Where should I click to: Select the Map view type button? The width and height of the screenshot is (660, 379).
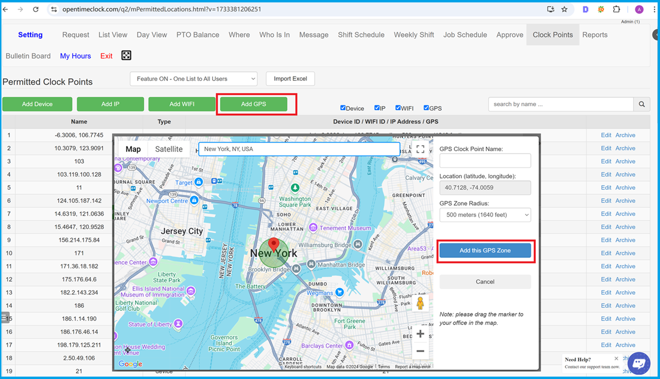pyautogui.click(x=133, y=149)
